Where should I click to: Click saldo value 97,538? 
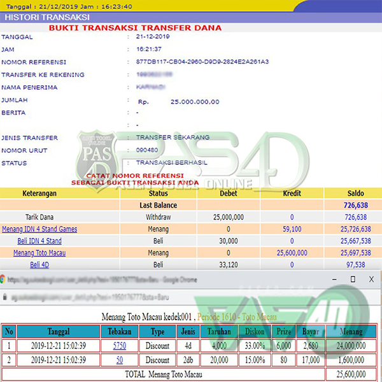pyautogui.click(x=356, y=265)
